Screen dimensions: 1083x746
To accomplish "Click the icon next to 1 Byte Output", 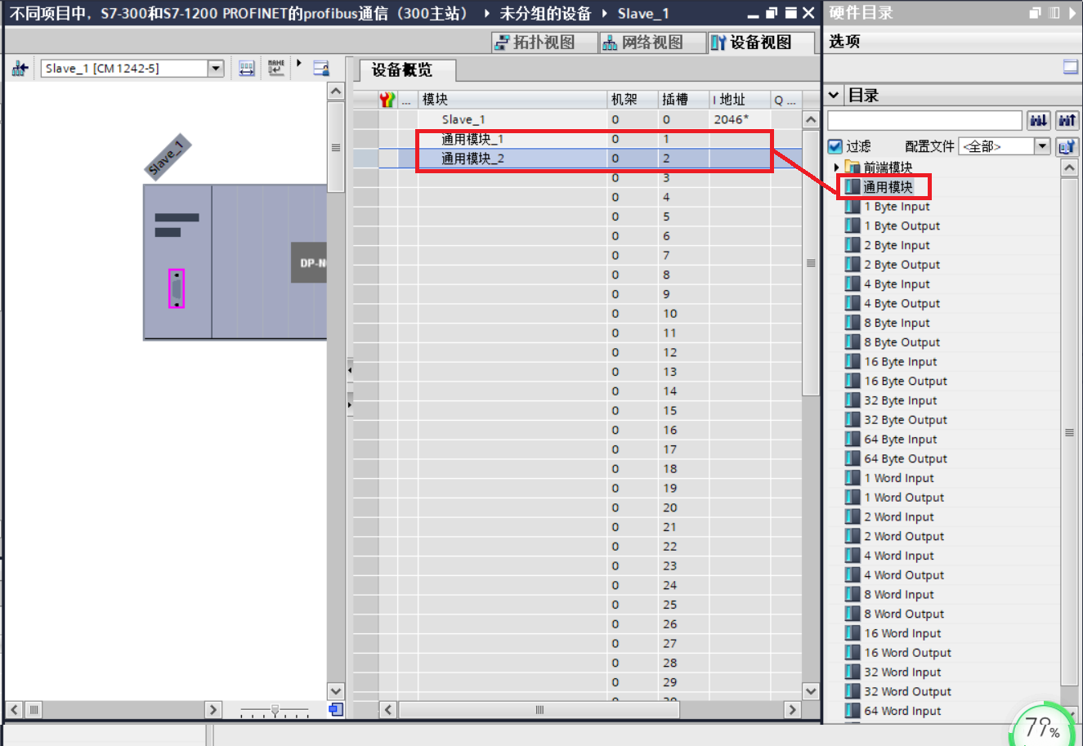I will coord(853,226).
